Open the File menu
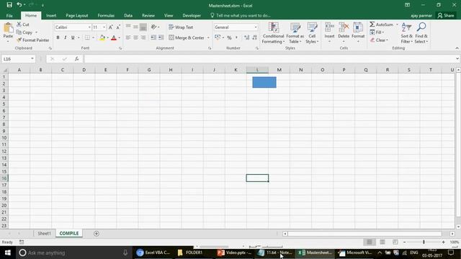 coord(9,16)
